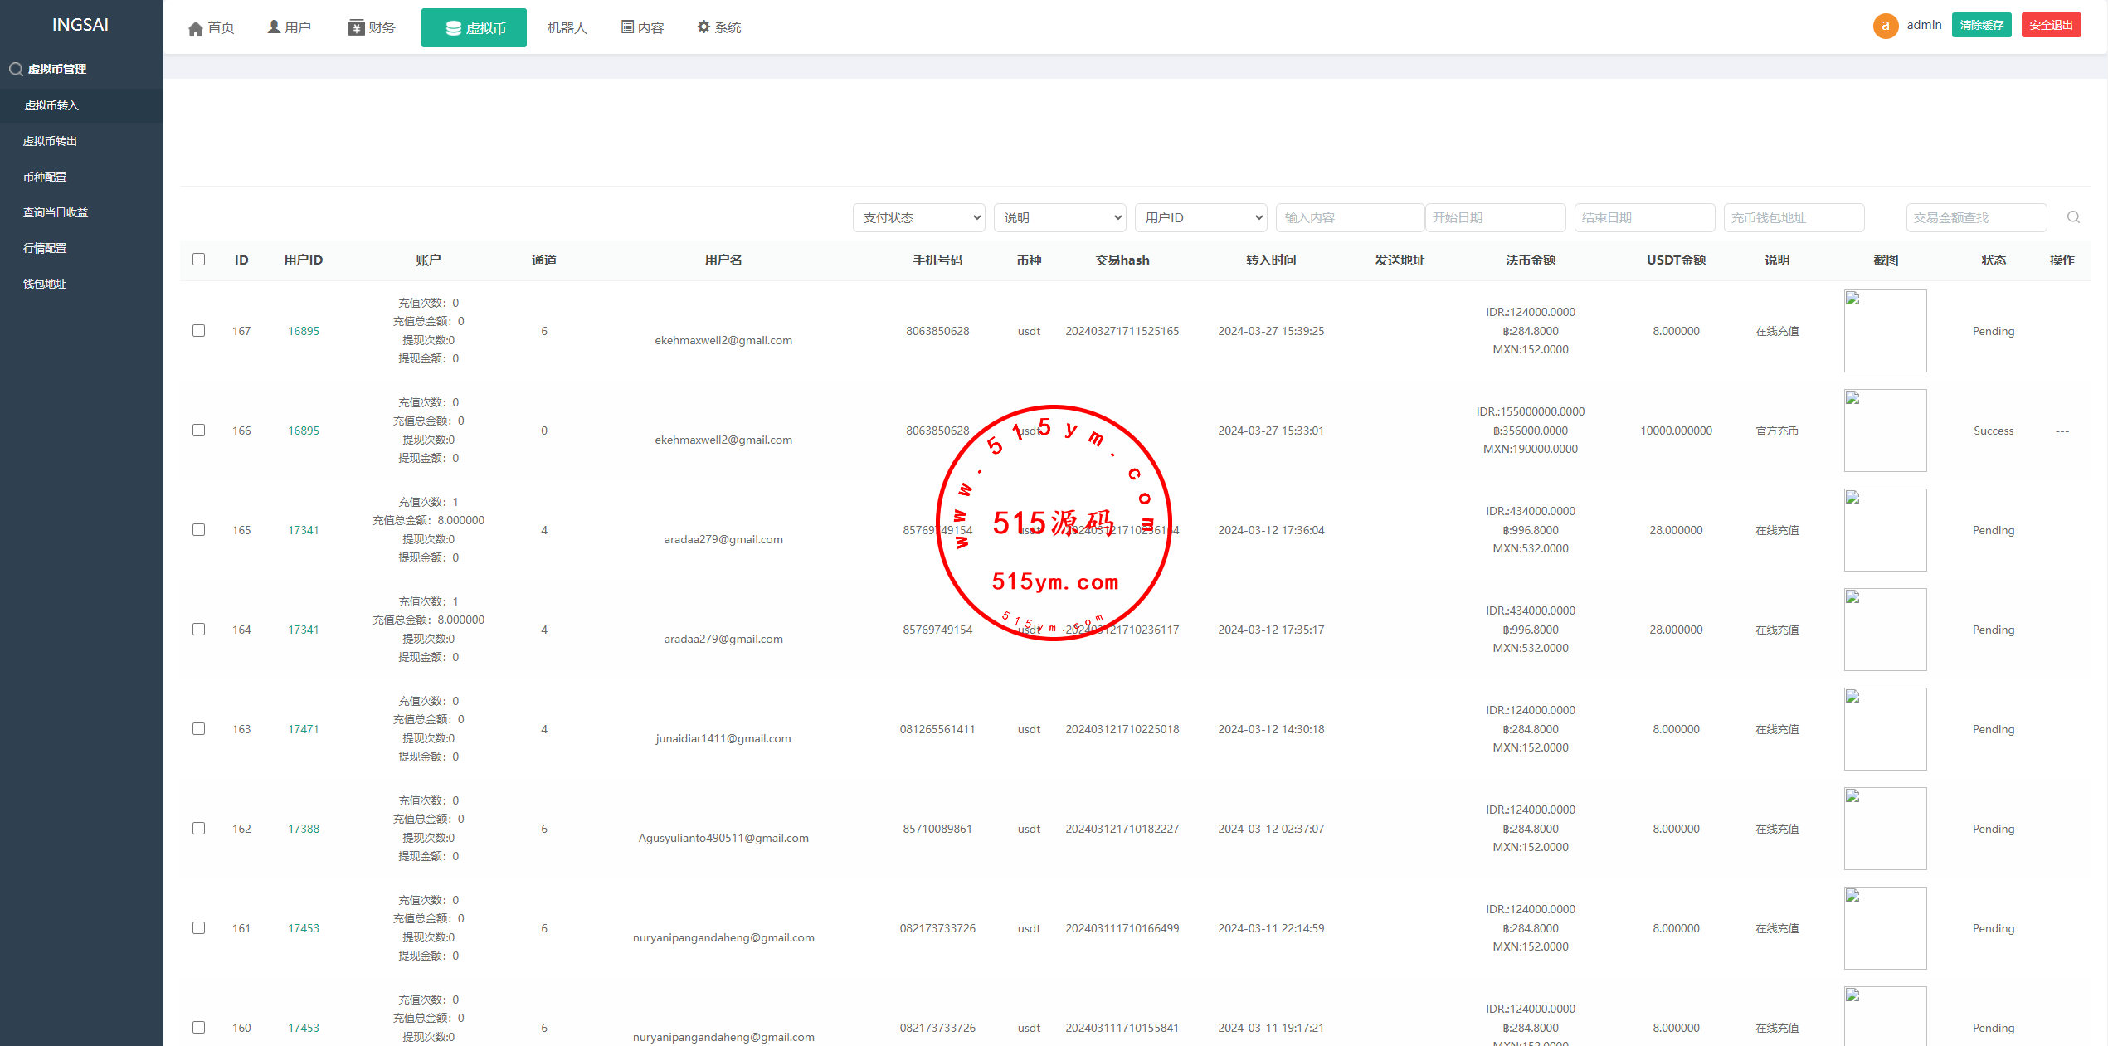
Task: Check the row checkbox for ID 167
Action: pyautogui.click(x=199, y=331)
